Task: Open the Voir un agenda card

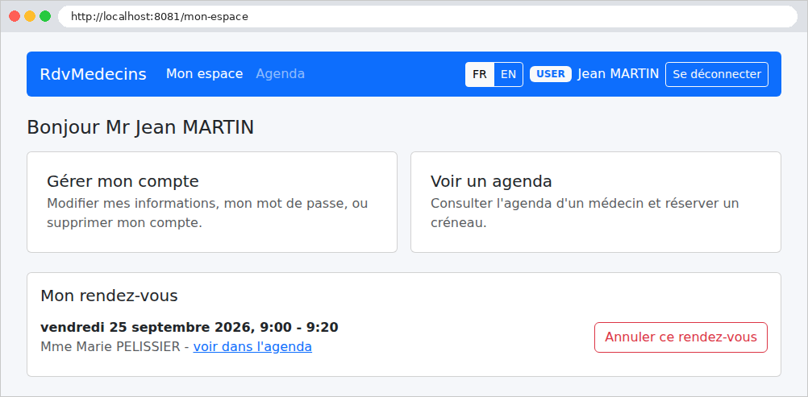Action: (596, 202)
